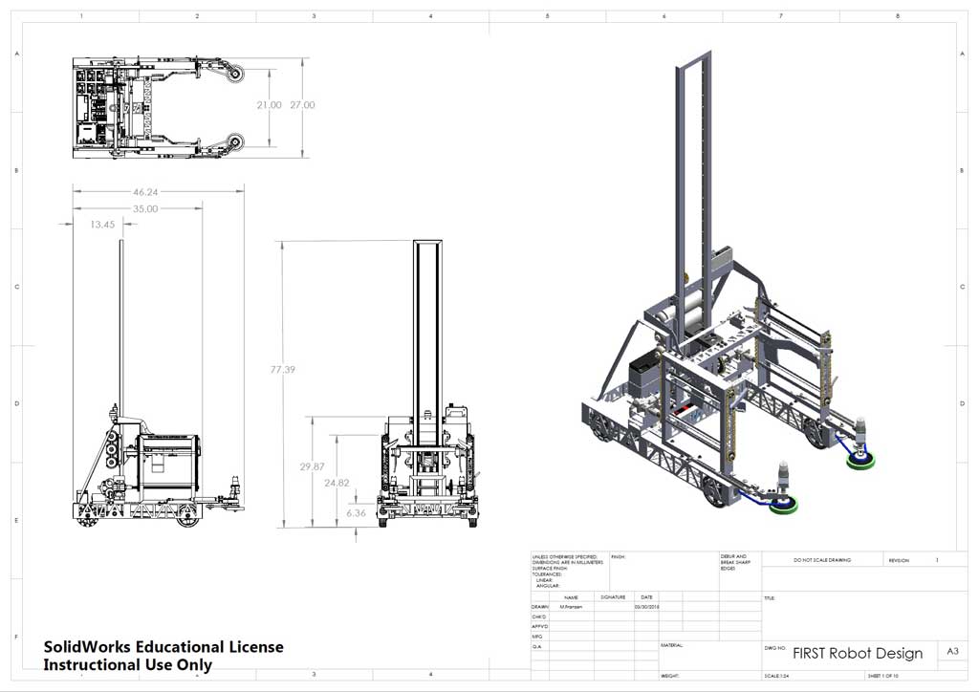Click the 29.87 height dimension
Viewport: 979px width, 692px height.
tap(313, 466)
